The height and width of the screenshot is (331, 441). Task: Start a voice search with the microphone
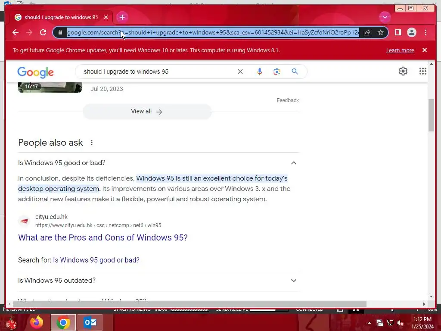pos(259,72)
